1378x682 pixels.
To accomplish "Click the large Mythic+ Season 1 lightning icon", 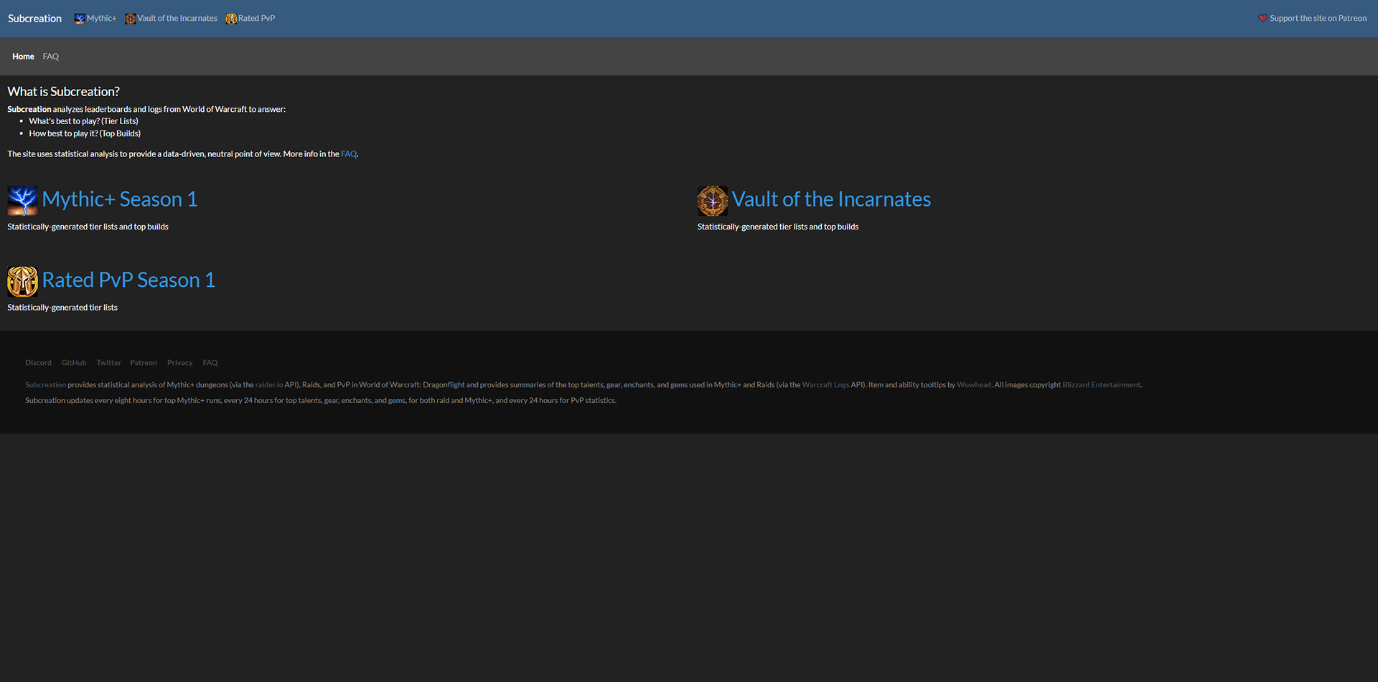I will click(x=22, y=201).
